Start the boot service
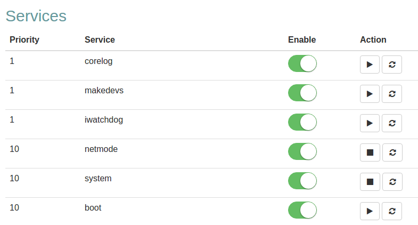The width and height of the screenshot is (418, 225). coord(370,211)
